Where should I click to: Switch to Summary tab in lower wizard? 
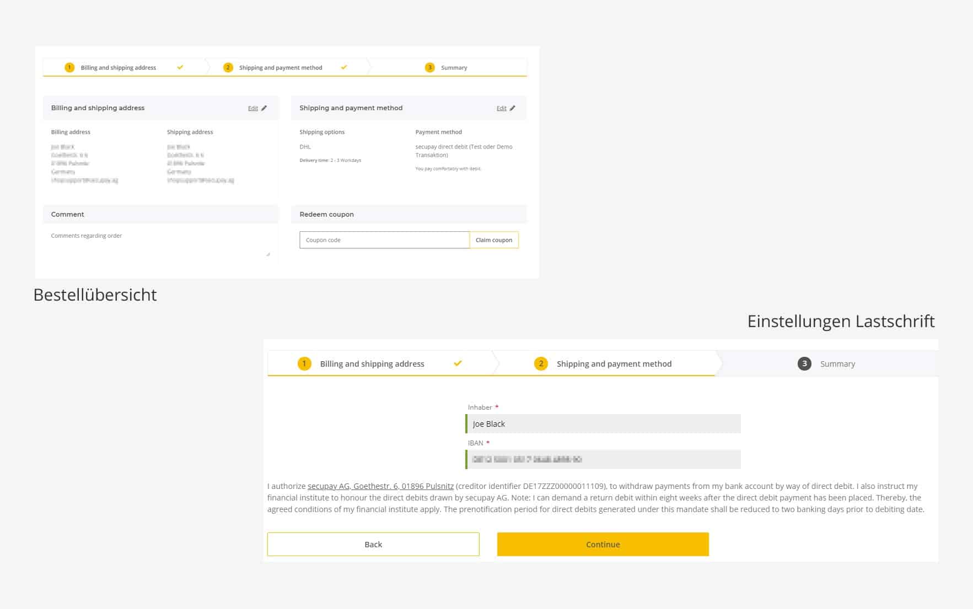pyautogui.click(x=837, y=364)
